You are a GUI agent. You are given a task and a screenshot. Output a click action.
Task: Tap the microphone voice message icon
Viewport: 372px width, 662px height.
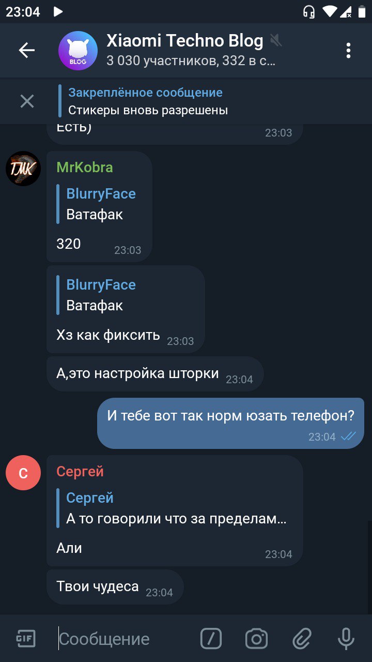coord(346,639)
